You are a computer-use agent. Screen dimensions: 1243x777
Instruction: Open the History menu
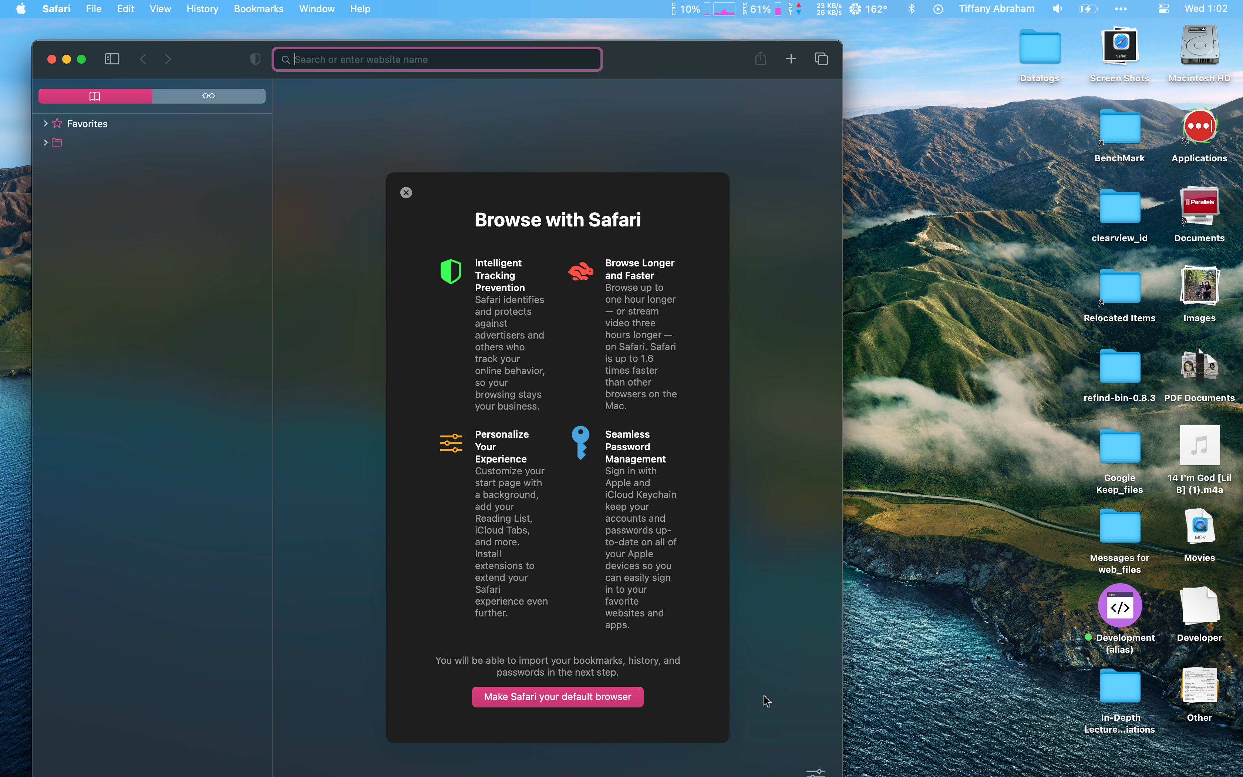tap(202, 9)
